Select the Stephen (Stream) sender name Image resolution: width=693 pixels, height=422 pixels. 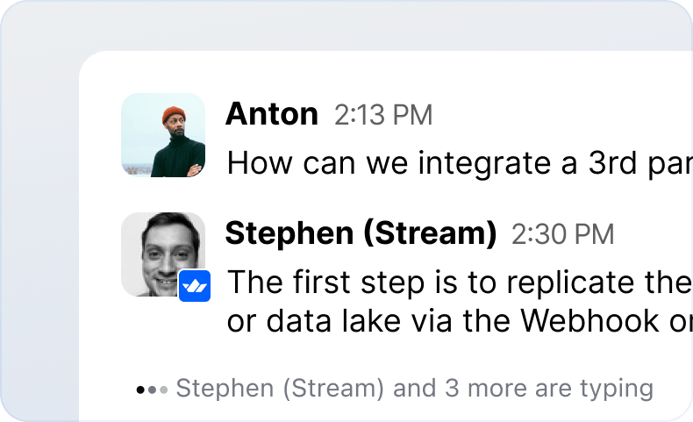361,233
